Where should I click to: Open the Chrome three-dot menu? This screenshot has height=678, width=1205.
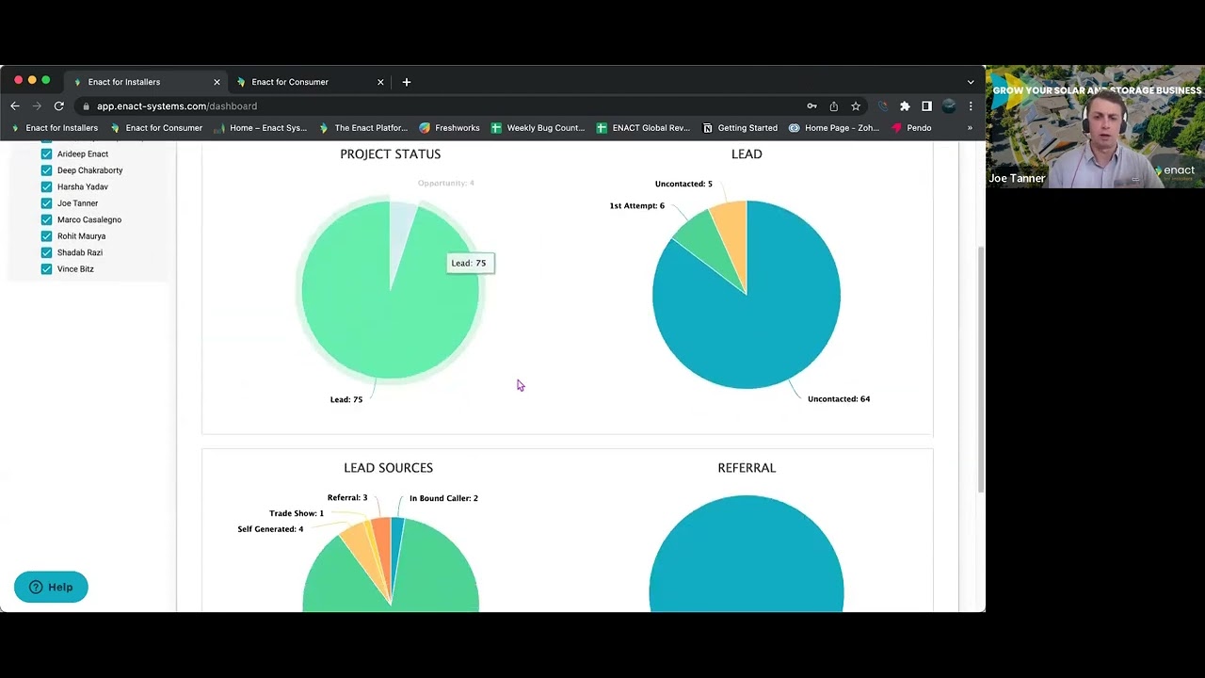[x=971, y=106]
